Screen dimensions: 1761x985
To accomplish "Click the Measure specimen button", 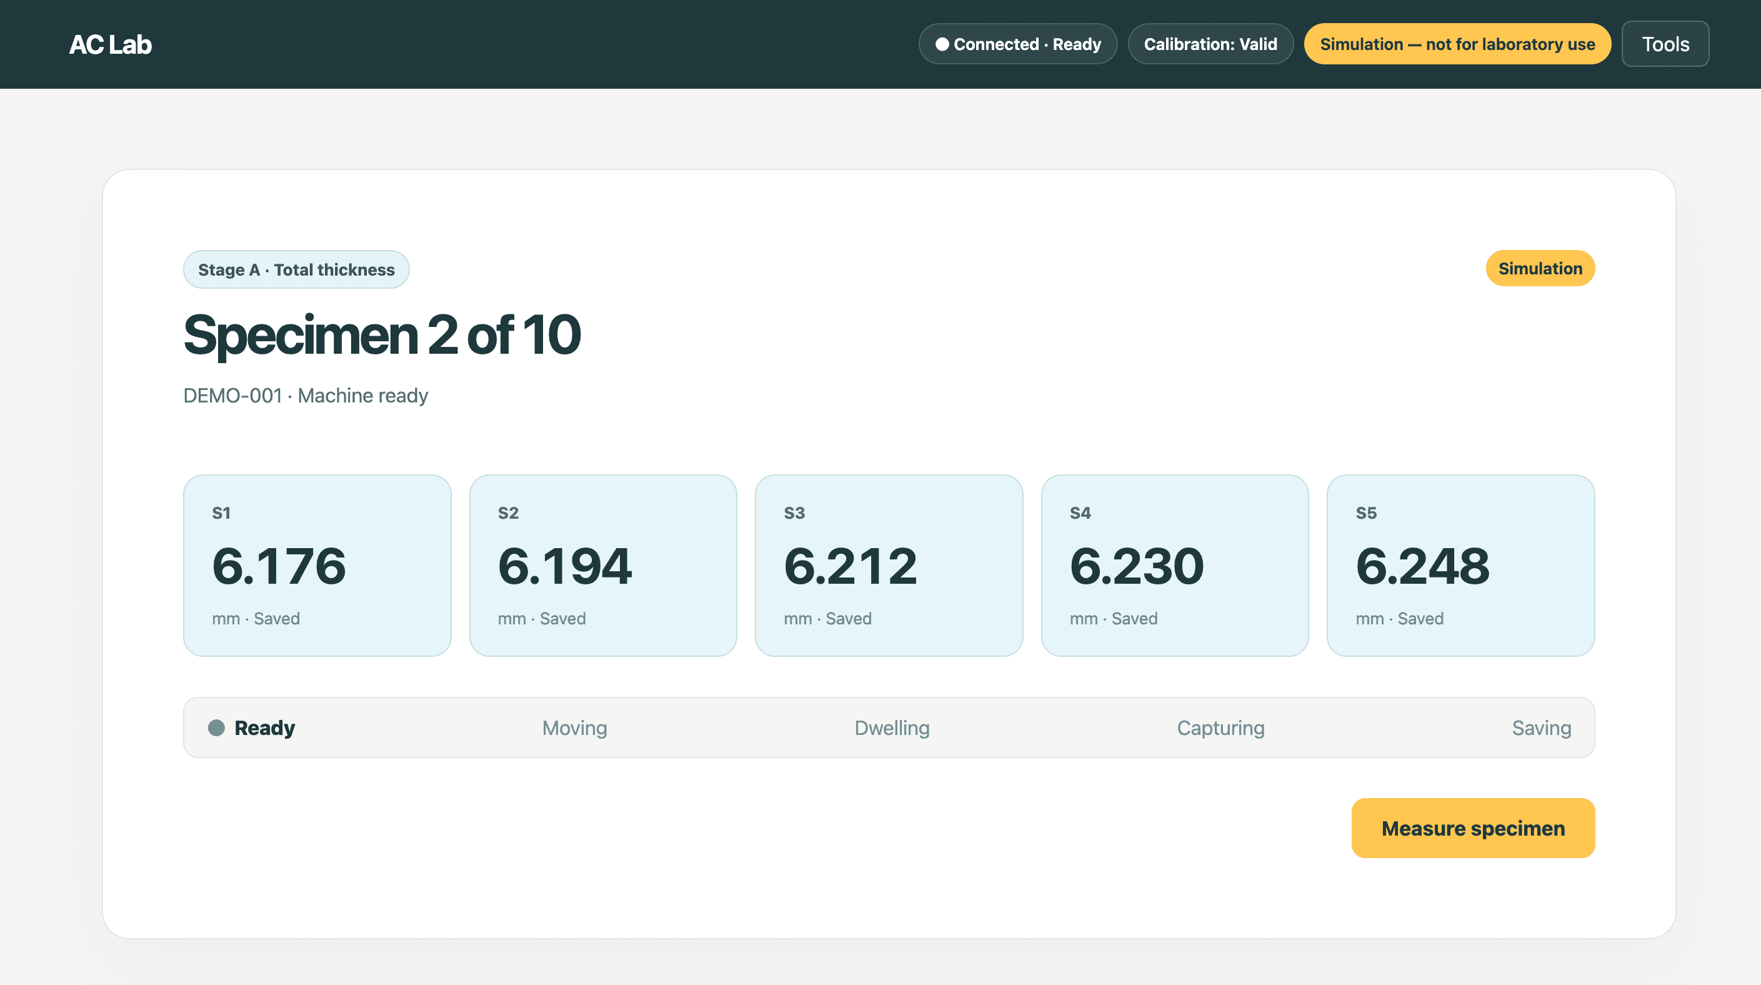I will point(1472,827).
